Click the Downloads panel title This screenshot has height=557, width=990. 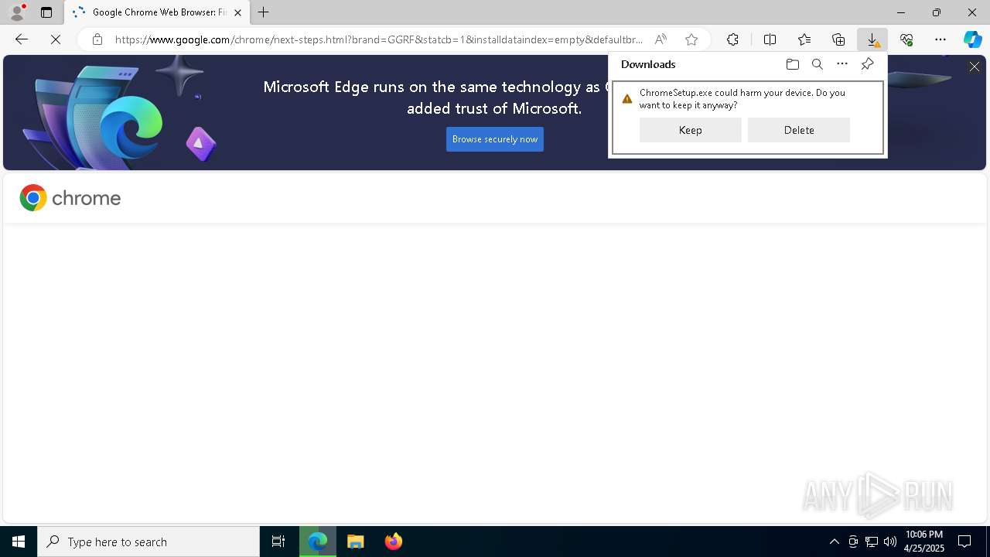tap(648, 64)
